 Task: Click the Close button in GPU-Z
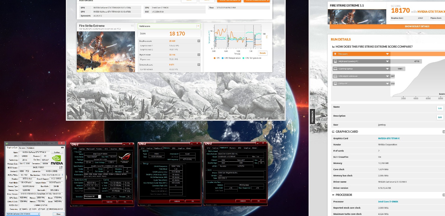coord(58,214)
